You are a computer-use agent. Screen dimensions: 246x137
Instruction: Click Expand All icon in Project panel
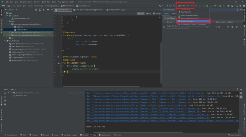[x=40, y=10]
